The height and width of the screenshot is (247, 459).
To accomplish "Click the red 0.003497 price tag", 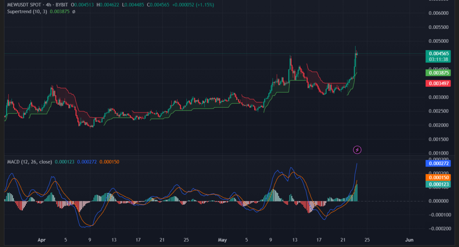I will tap(438, 83).
